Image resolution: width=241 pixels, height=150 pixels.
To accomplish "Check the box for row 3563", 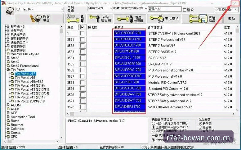I will coord(83,52).
